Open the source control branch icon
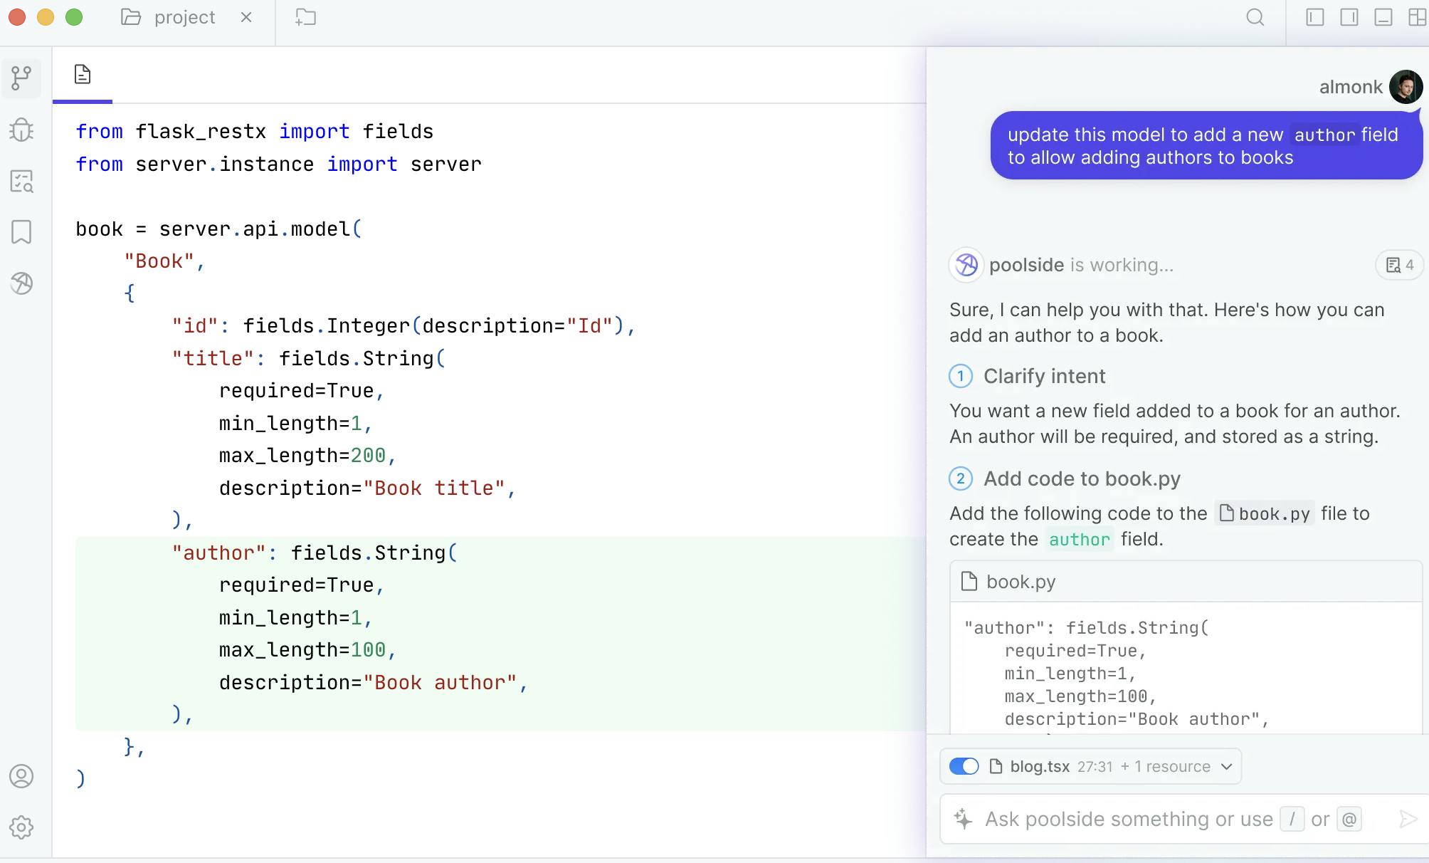1429x863 pixels. pyautogui.click(x=22, y=78)
